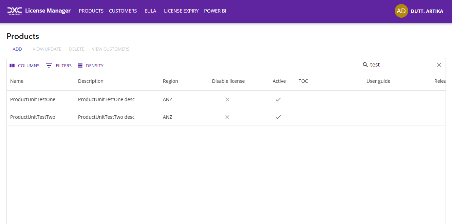
Task: Click the DXC Technology logo
Action: [x=15, y=11]
